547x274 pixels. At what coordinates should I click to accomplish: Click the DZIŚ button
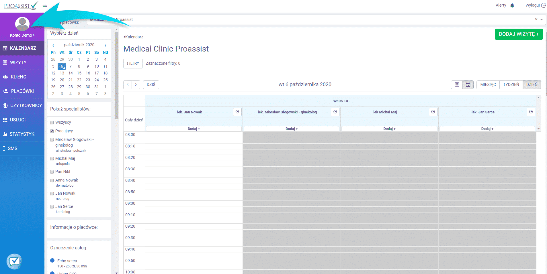(x=151, y=84)
